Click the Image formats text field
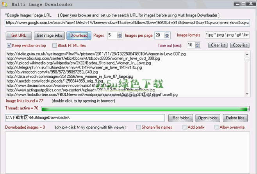This screenshot has width=257, height=174. (x=227, y=35)
